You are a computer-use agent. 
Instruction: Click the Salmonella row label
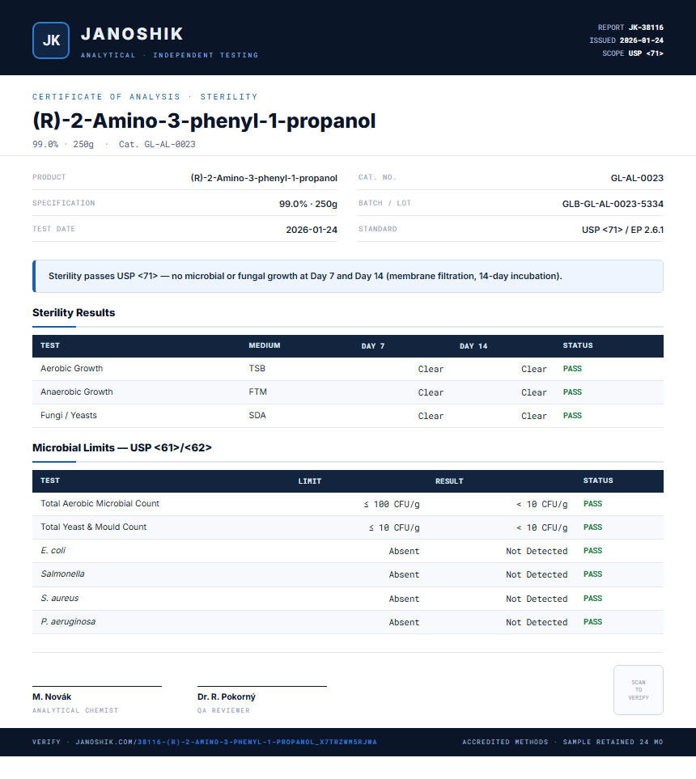click(62, 574)
